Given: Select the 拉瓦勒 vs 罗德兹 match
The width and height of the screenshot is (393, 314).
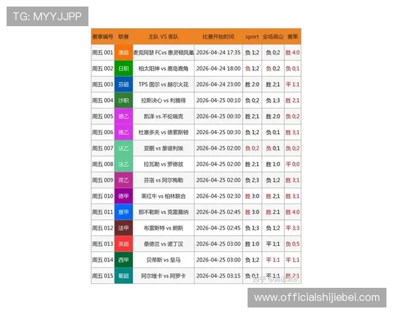Looking at the screenshot, I should 163,164.
